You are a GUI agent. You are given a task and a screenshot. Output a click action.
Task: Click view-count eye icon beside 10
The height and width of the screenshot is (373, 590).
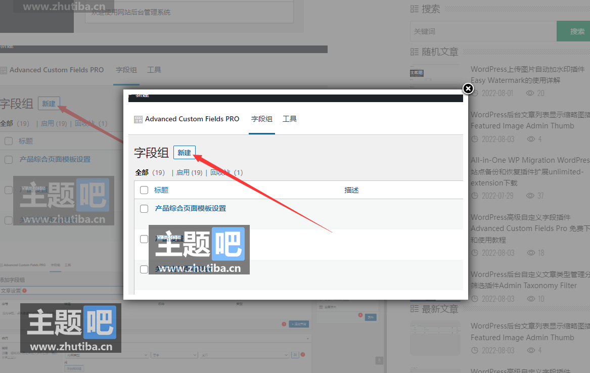tap(531, 299)
